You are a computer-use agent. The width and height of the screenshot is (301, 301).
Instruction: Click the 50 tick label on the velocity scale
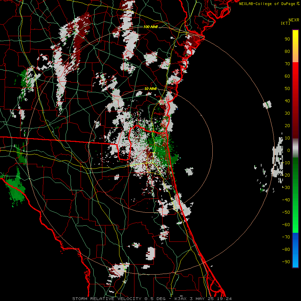pyautogui.click(x=287, y=89)
